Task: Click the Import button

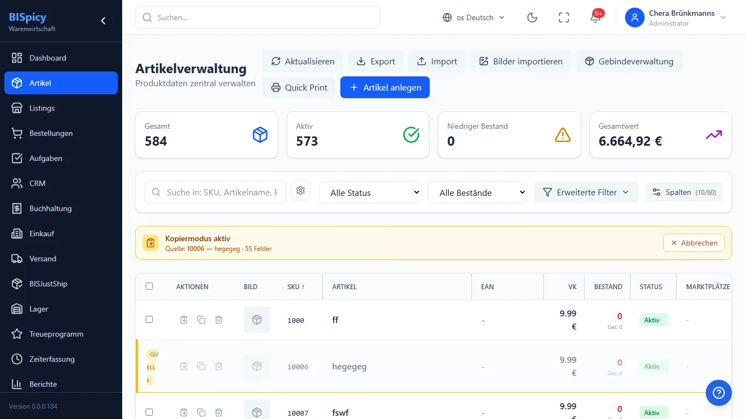Action: 437,61
